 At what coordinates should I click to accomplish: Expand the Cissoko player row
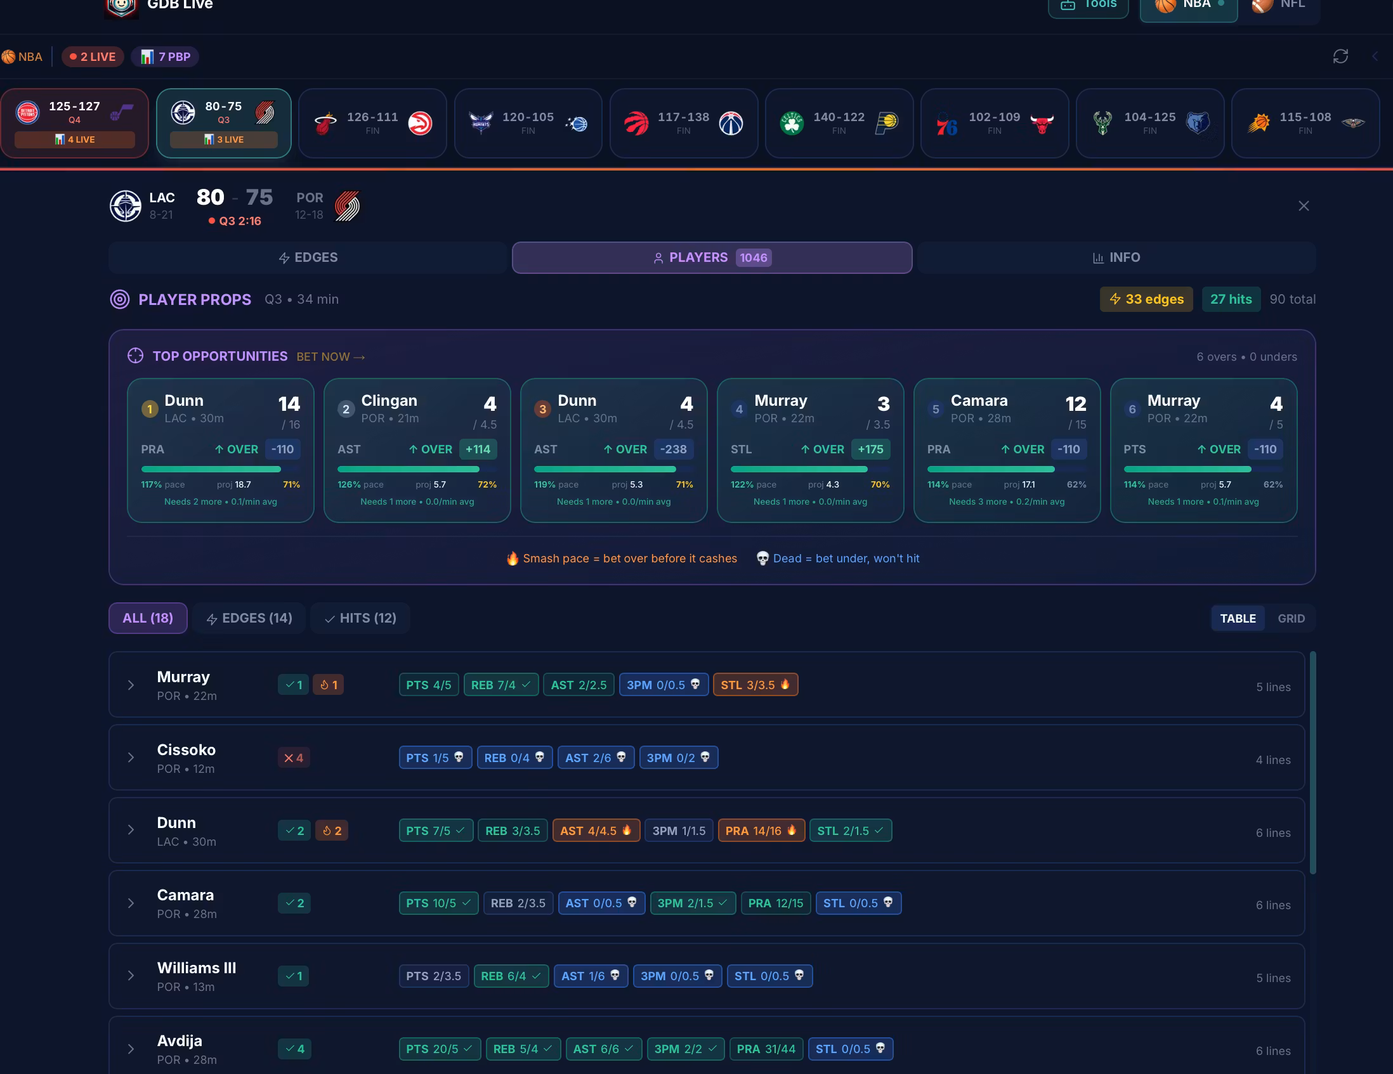[x=131, y=757]
